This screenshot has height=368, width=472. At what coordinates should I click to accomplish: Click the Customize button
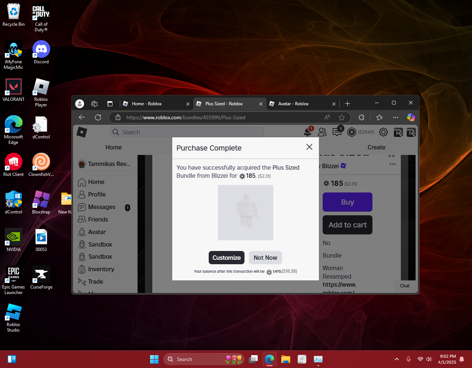pos(226,258)
